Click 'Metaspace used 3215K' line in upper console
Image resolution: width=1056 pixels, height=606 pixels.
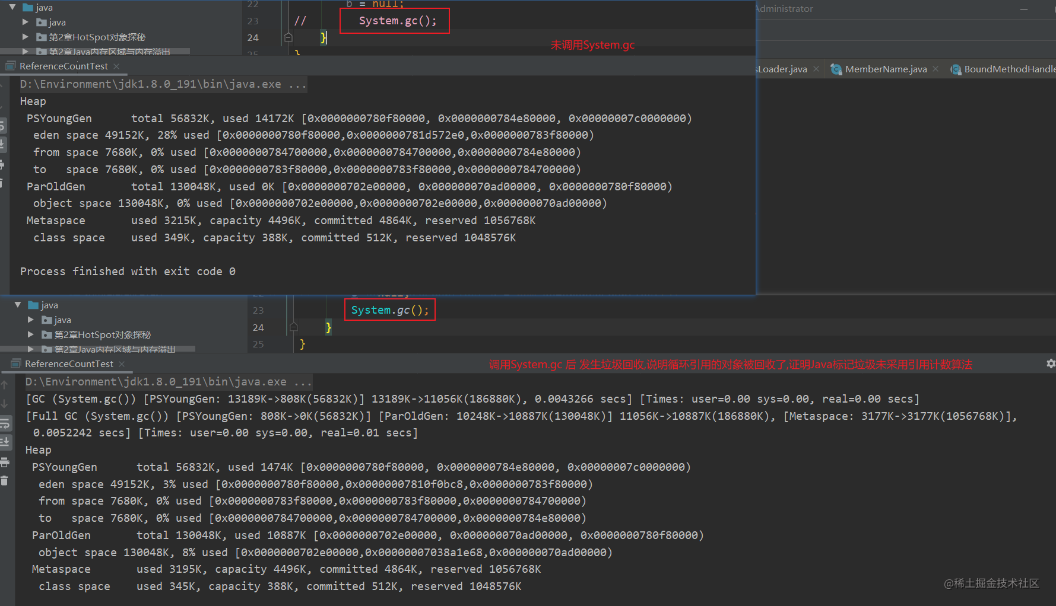pyautogui.click(x=281, y=221)
